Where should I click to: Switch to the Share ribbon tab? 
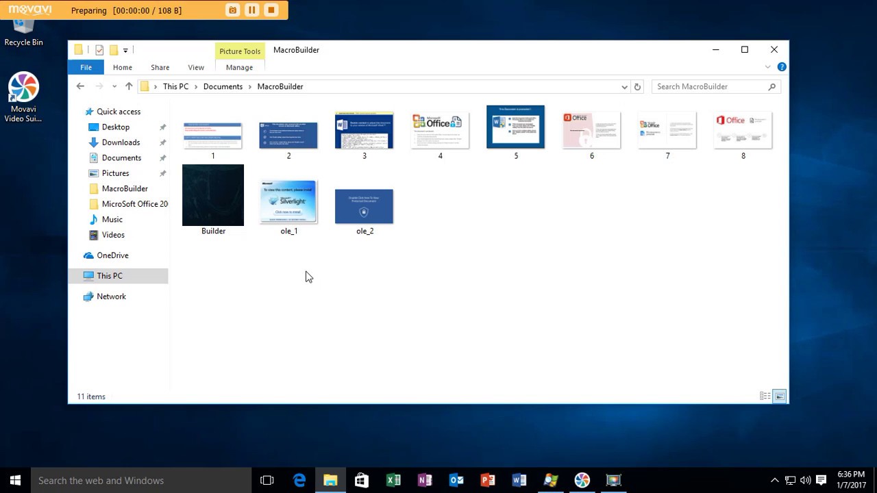coord(160,67)
